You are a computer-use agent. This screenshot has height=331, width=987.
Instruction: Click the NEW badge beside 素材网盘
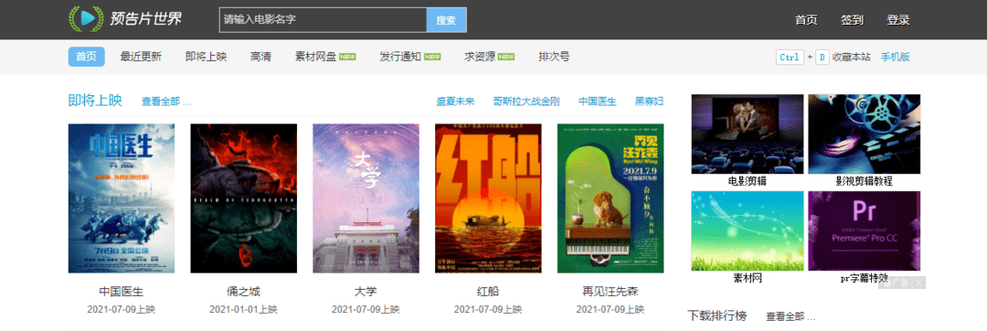(x=347, y=57)
